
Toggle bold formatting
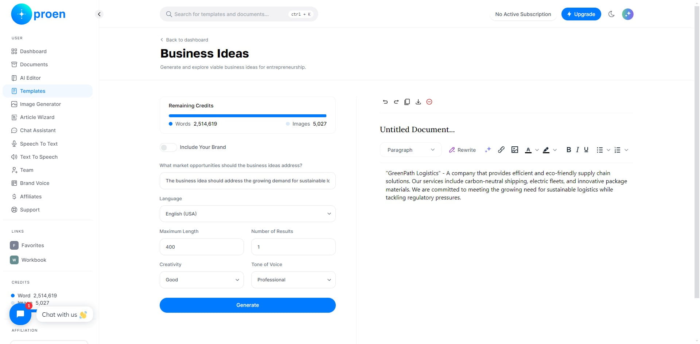coord(568,150)
